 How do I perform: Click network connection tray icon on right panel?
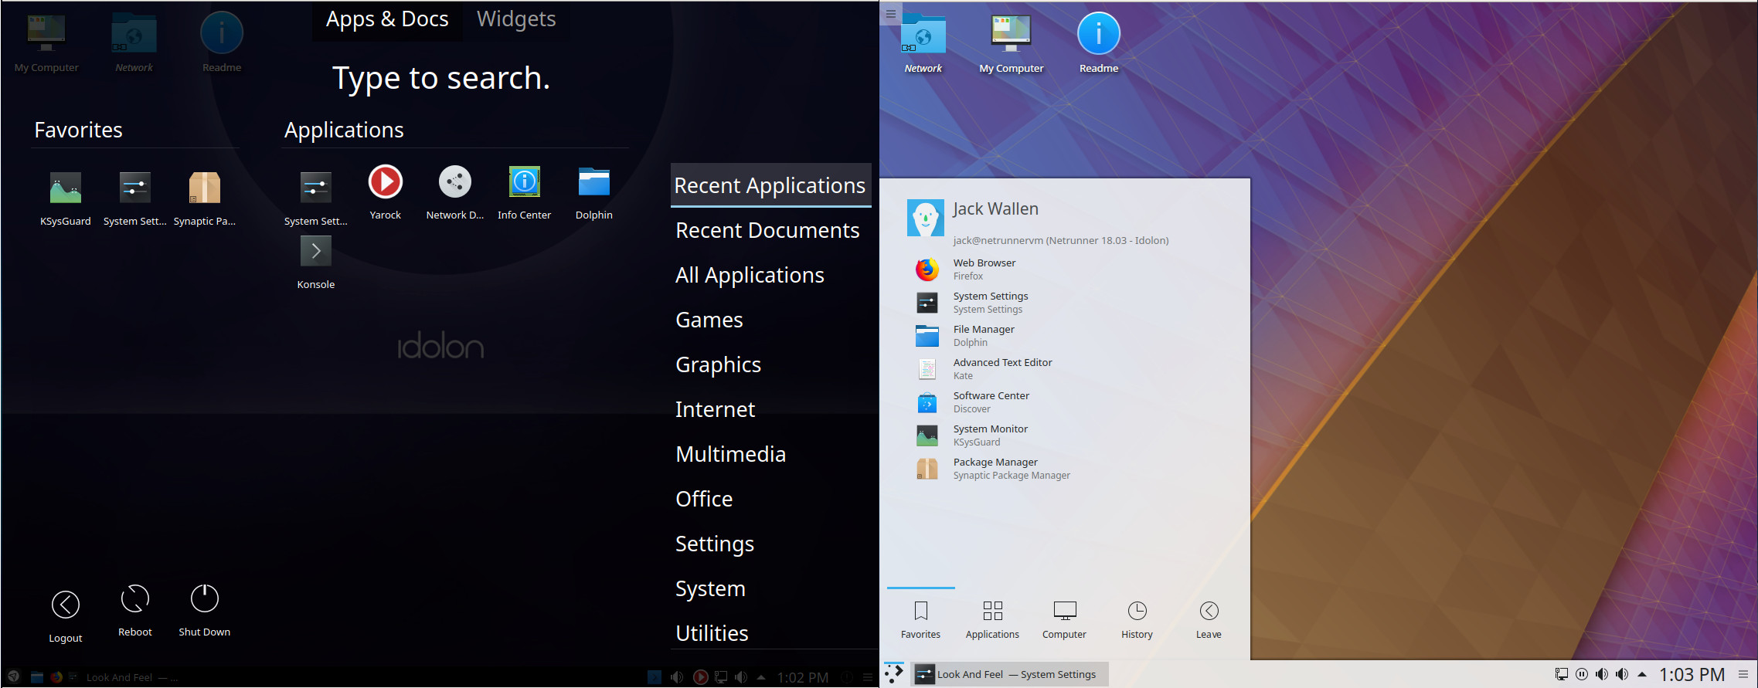(1562, 674)
